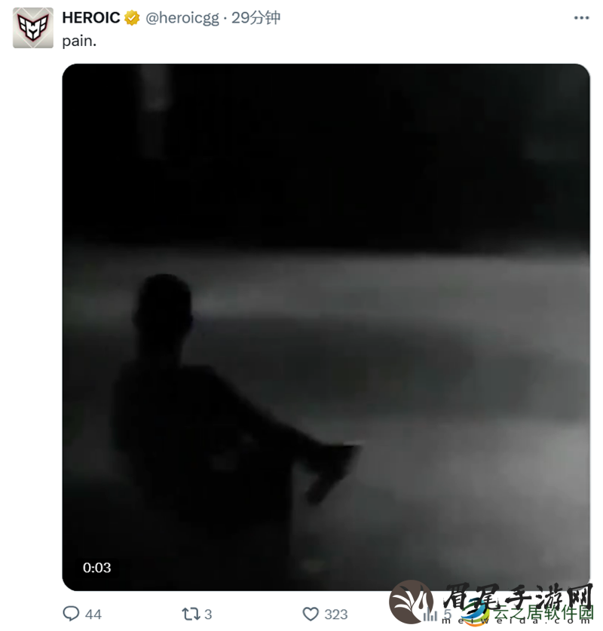Click the gold verified badge next to HEROIC
Screen dimensions: 603x631
pos(132,18)
